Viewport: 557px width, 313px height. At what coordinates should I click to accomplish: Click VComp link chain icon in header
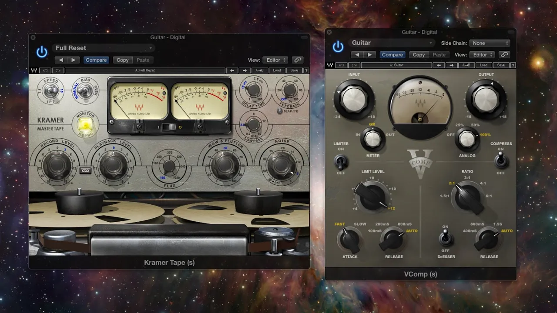[504, 55]
